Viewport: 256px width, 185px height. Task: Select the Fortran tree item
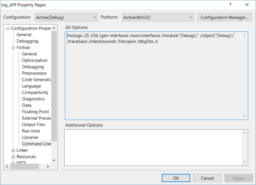[x=23, y=48]
